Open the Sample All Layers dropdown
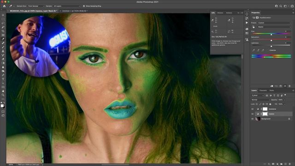 click(67, 6)
